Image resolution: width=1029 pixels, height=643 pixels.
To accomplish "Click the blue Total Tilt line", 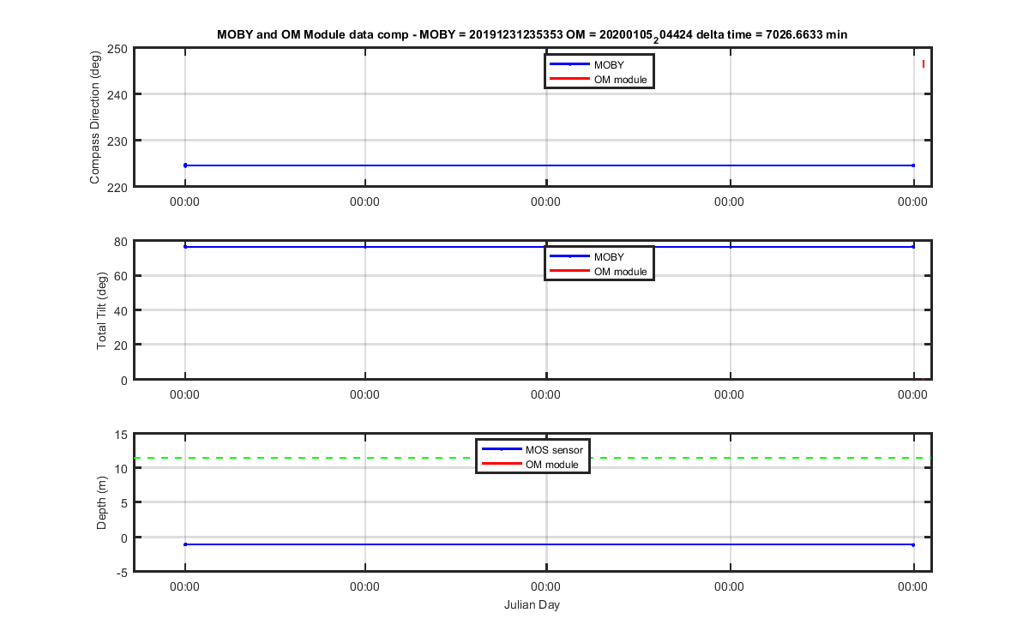I will [549, 247].
